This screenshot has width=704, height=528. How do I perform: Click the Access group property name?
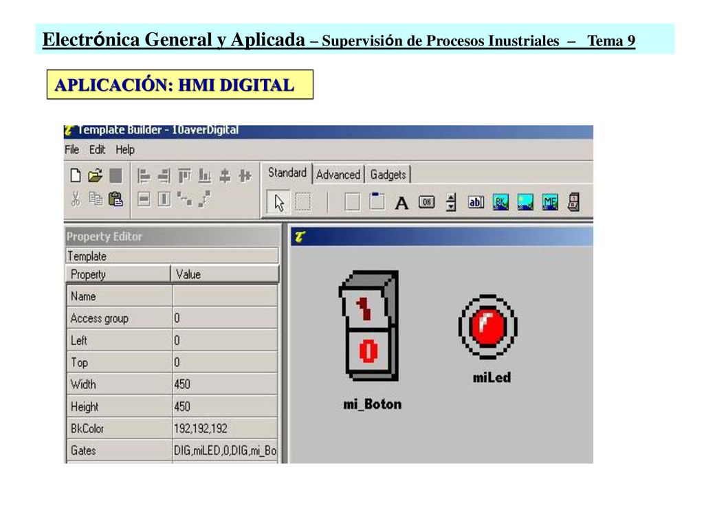coord(99,318)
